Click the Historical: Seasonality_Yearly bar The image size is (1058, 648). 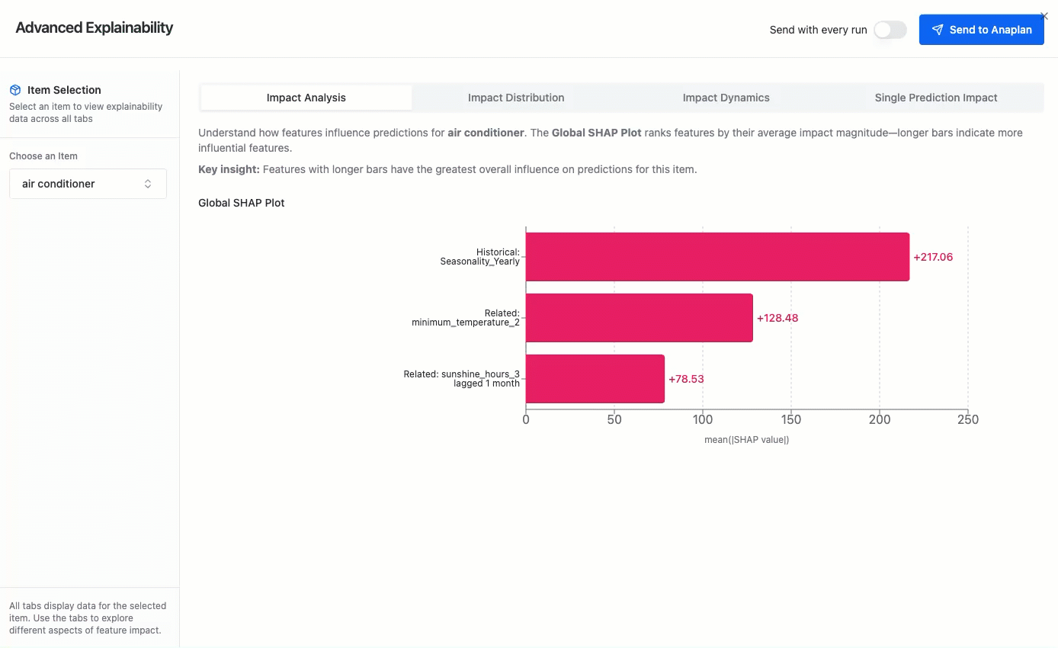click(x=717, y=257)
